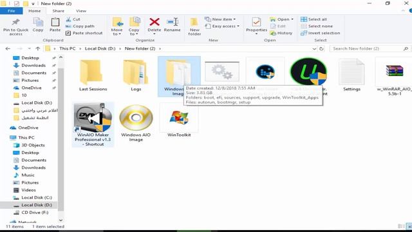Click Invert selection in ribbon

tap(321, 33)
